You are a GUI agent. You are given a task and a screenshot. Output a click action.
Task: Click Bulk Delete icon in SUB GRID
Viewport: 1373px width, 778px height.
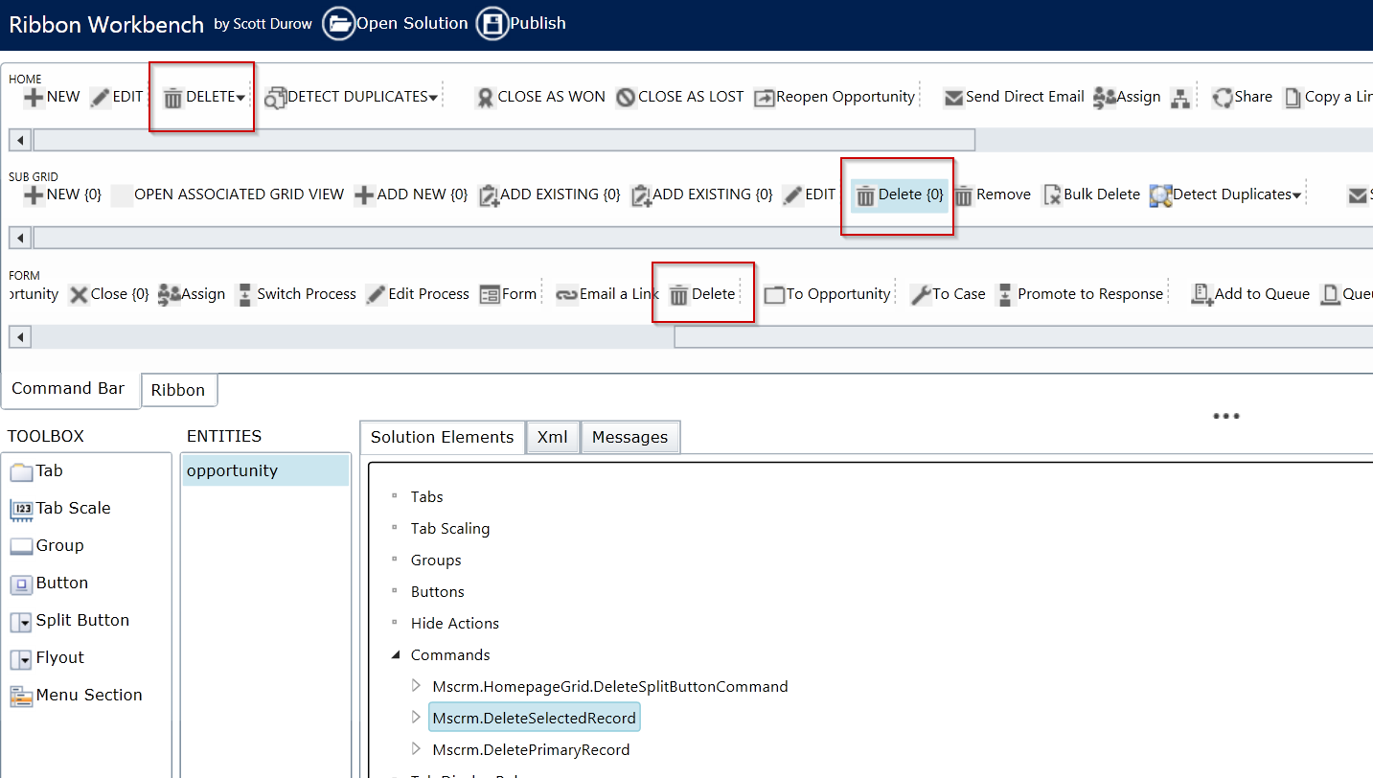(x=1052, y=195)
